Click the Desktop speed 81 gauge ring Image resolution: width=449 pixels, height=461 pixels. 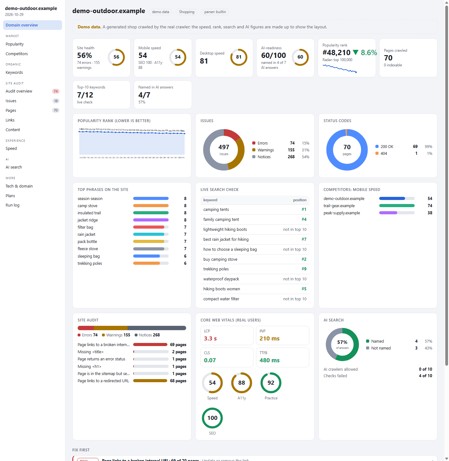(239, 57)
